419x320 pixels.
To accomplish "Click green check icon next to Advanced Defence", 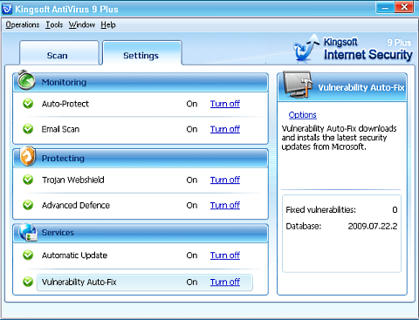I will (28, 205).
